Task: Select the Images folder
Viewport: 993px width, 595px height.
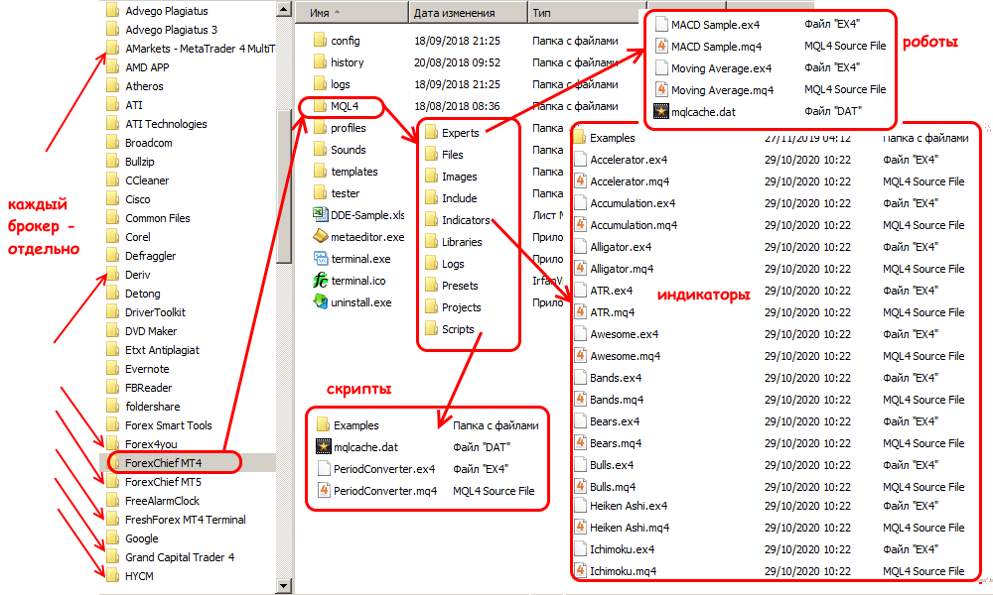Action: 459,177
